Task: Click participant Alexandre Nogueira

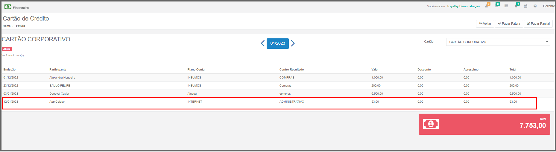Action: pyautogui.click(x=62, y=78)
